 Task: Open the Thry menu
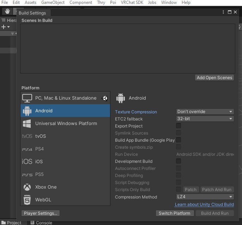point(101,2)
